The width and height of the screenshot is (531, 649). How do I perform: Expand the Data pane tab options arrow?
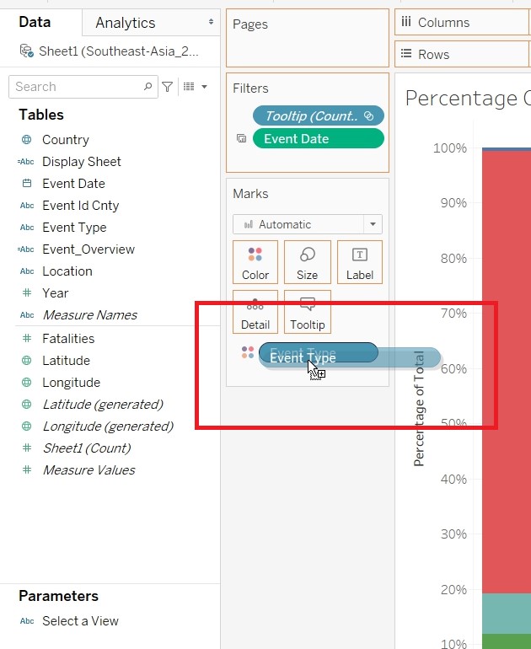[x=211, y=22]
